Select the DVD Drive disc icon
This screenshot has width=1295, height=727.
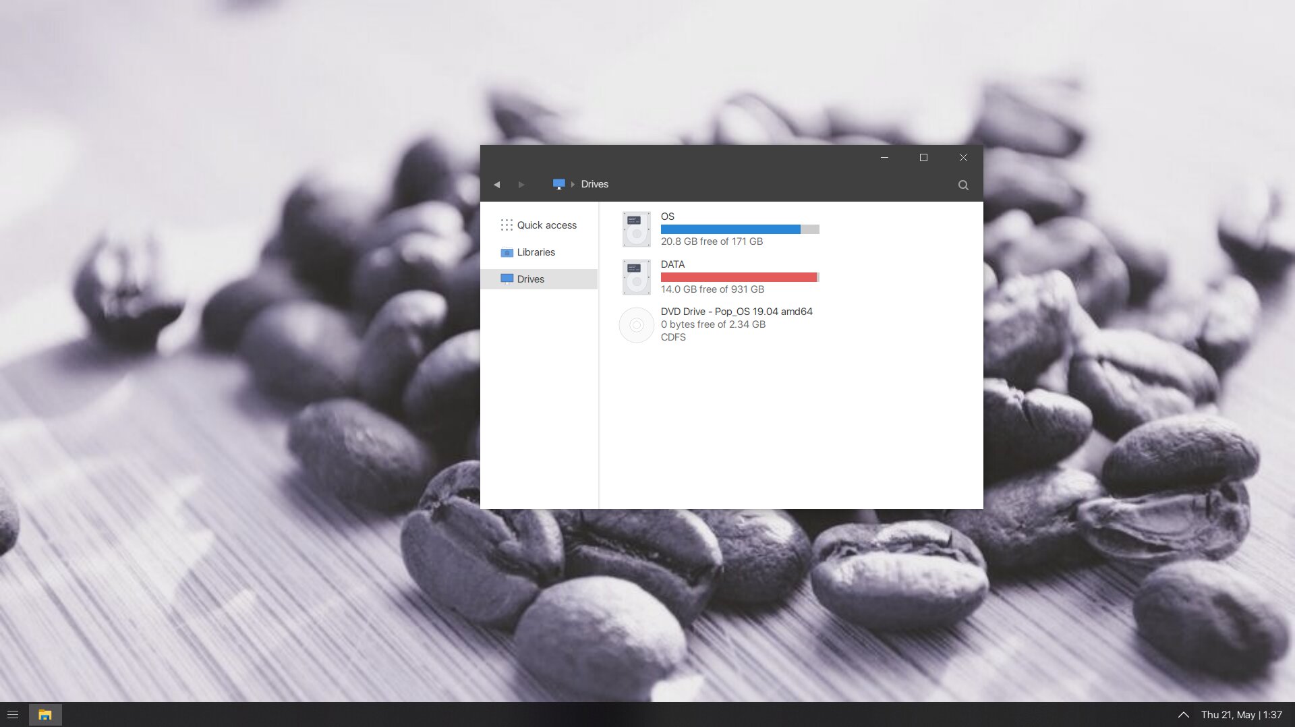point(636,325)
